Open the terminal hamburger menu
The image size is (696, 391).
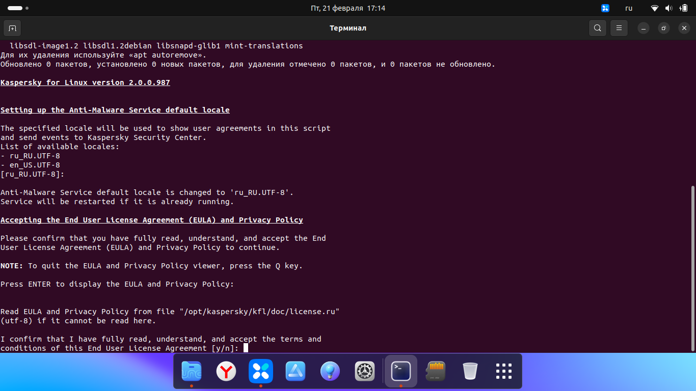click(619, 28)
